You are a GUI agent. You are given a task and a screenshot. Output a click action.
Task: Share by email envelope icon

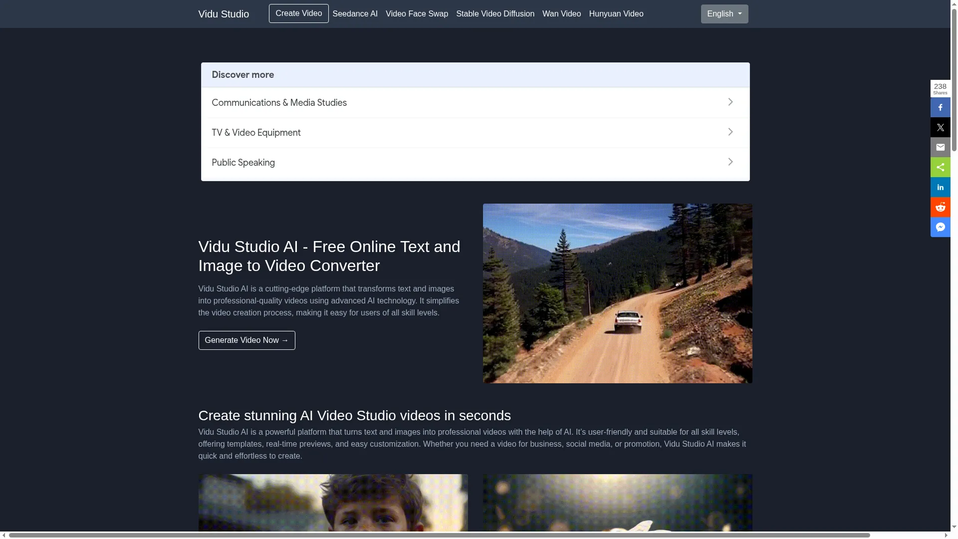940,147
